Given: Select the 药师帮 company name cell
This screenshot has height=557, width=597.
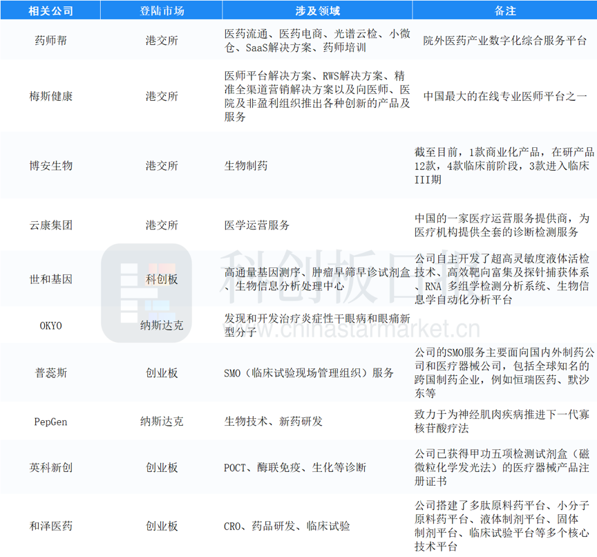Looking at the screenshot, I should tap(52, 41).
